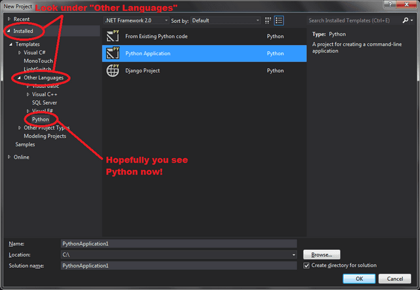420x290 pixels.
Task: Switch to list view icon
Action: (x=279, y=20)
